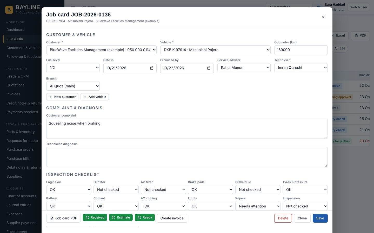Change Air filter inspection status
This screenshot has width=374, height=233.
(x=163, y=190)
